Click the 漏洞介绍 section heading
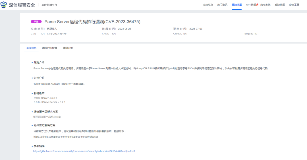The width and height of the screenshot is (307, 160). coord(39,63)
